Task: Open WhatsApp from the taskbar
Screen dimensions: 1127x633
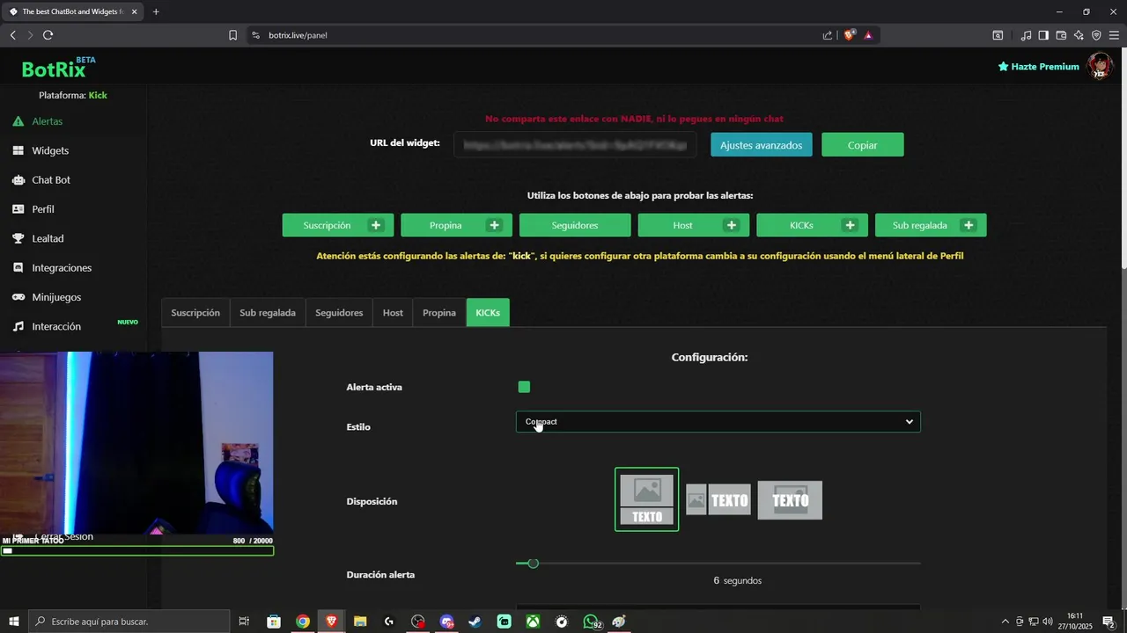Action: tap(591, 622)
